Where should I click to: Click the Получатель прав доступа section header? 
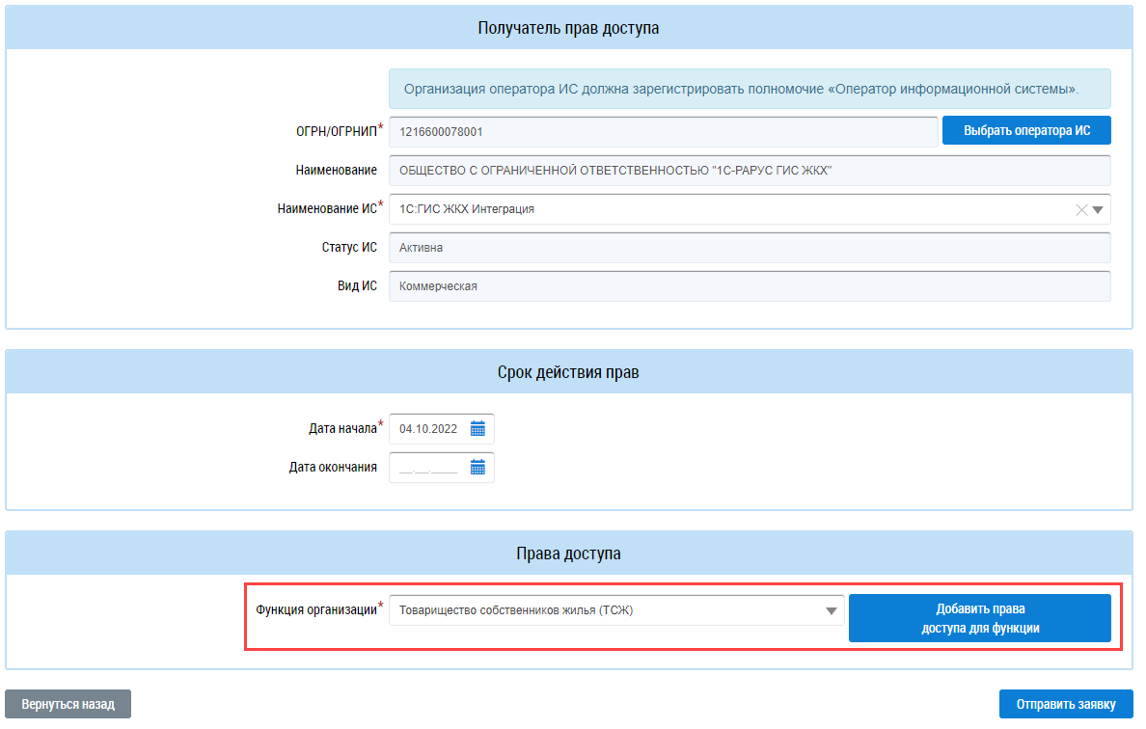point(569,28)
